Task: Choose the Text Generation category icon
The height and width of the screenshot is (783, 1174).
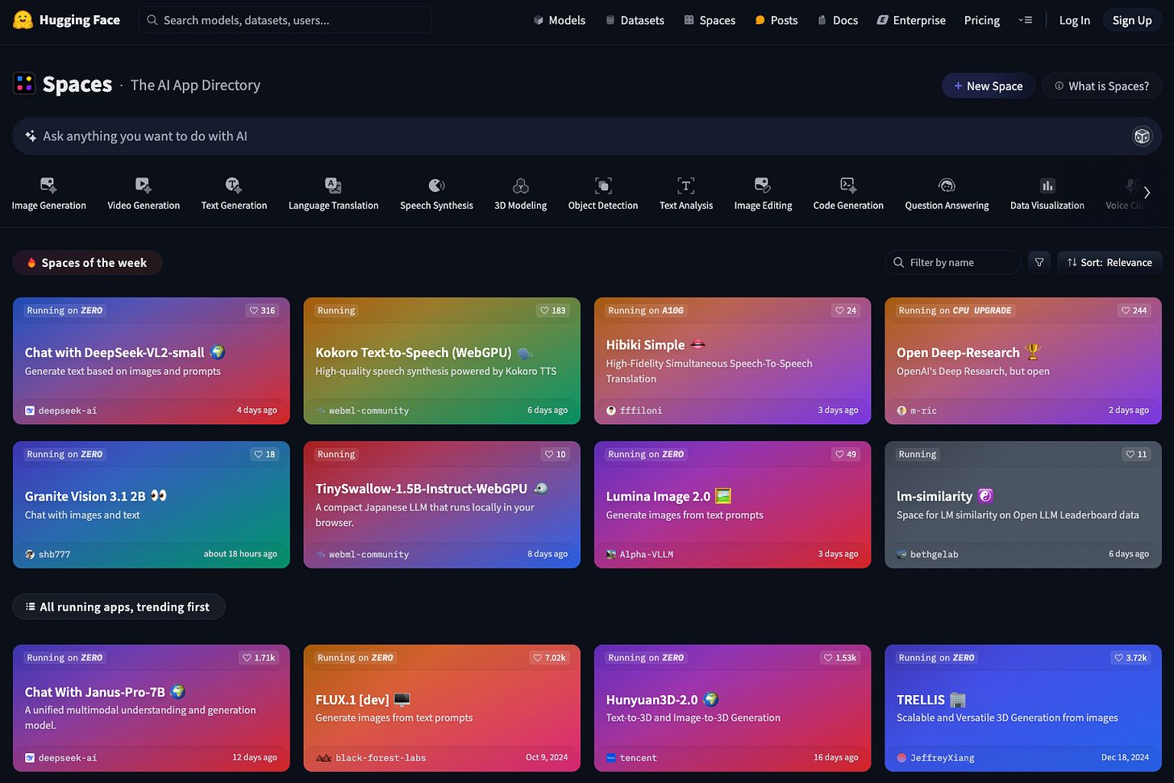Action: (234, 185)
